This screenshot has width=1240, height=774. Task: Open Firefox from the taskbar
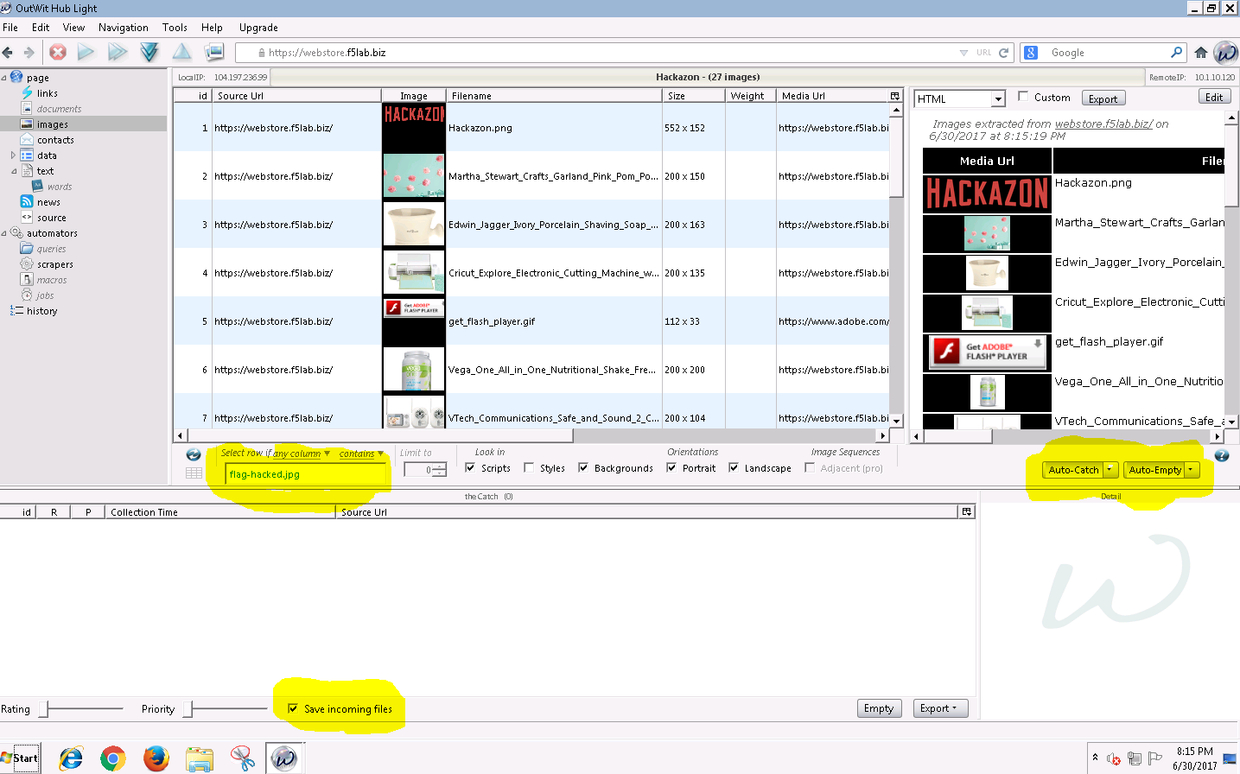(x=156, y=758)
